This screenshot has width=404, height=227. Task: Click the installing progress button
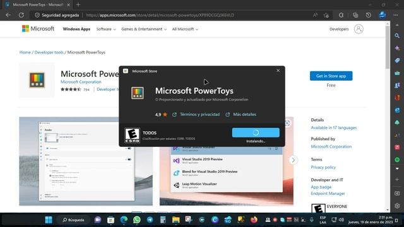(256, 132)
